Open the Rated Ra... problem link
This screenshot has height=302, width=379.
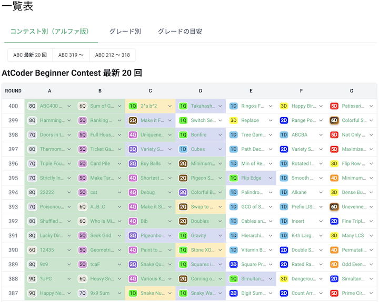[x=303, y=264]
